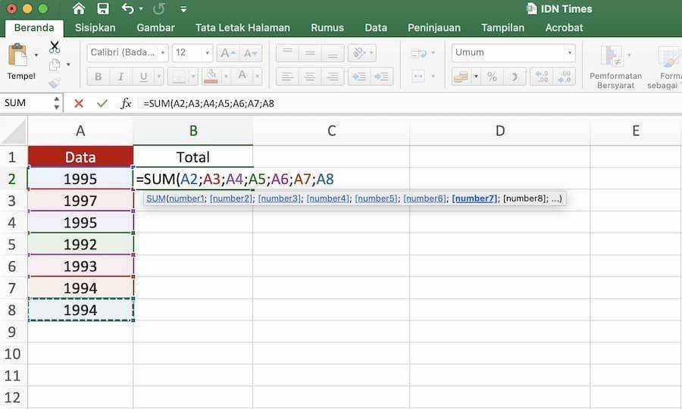Image resolution: width=682 pixels, height=409 pixels.
Task: Open Pemformatan Bersyarat conditional formatting
Action: (615, 67)
